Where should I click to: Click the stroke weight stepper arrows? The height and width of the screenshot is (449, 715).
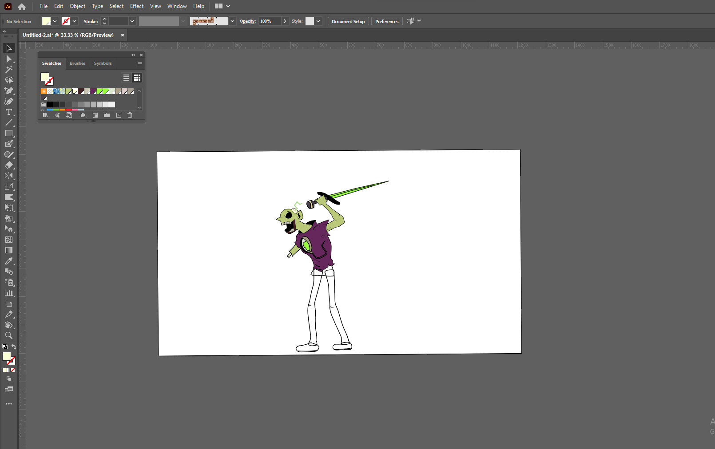click(x=104, y=21)
